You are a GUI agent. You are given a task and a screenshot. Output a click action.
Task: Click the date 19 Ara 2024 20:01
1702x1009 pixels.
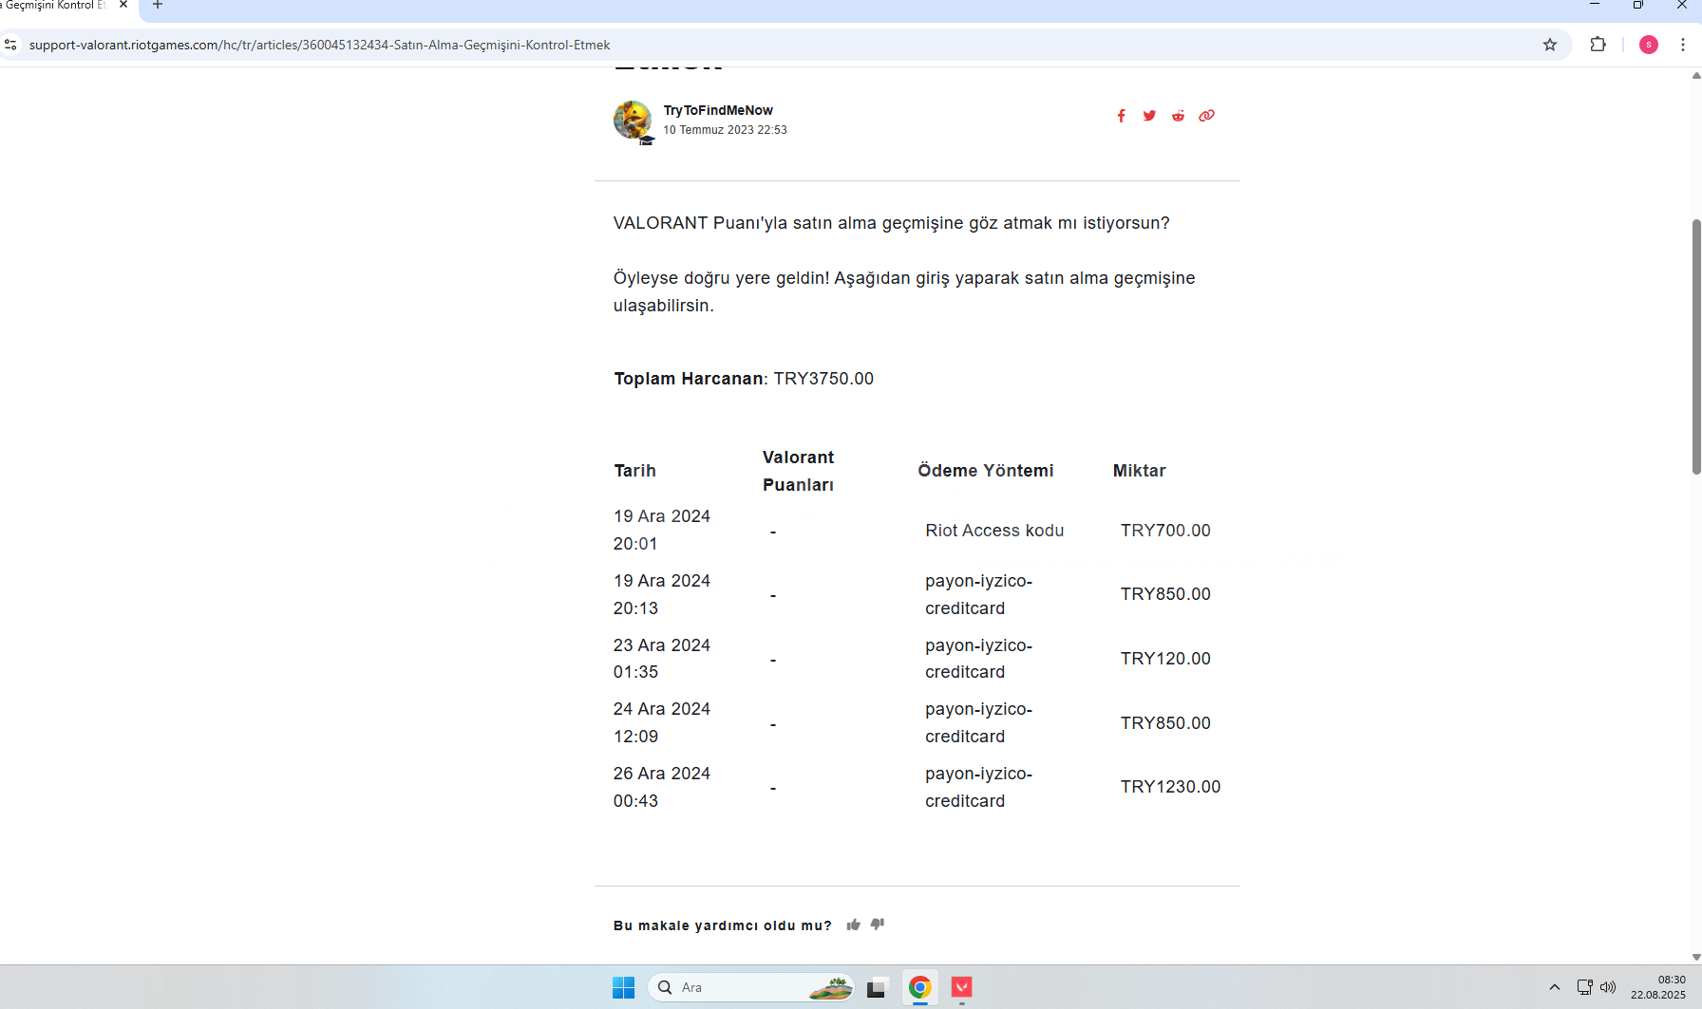coord(662,530)
